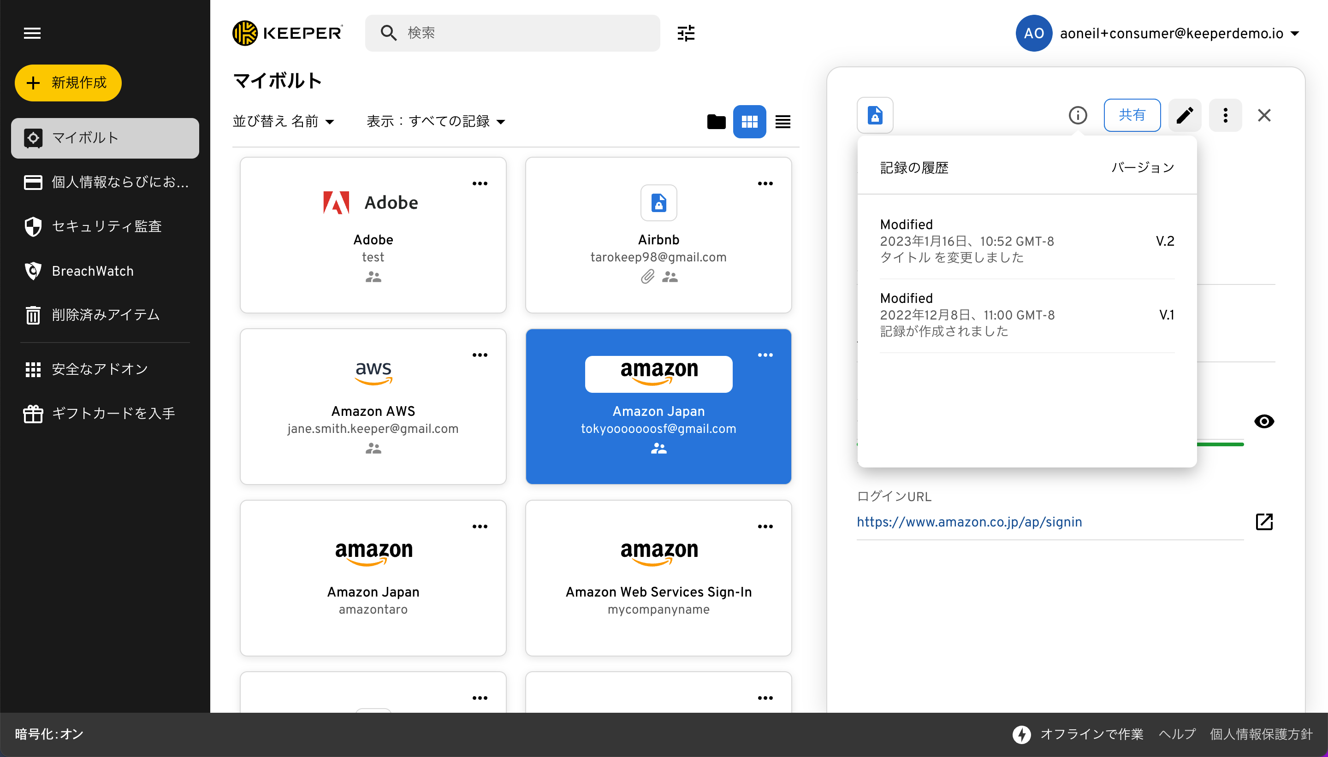This screenshot has height=757, width=1328.
Task: Expand the 表示：すべての記録 filter dropdown
Action: click(436, 122)
